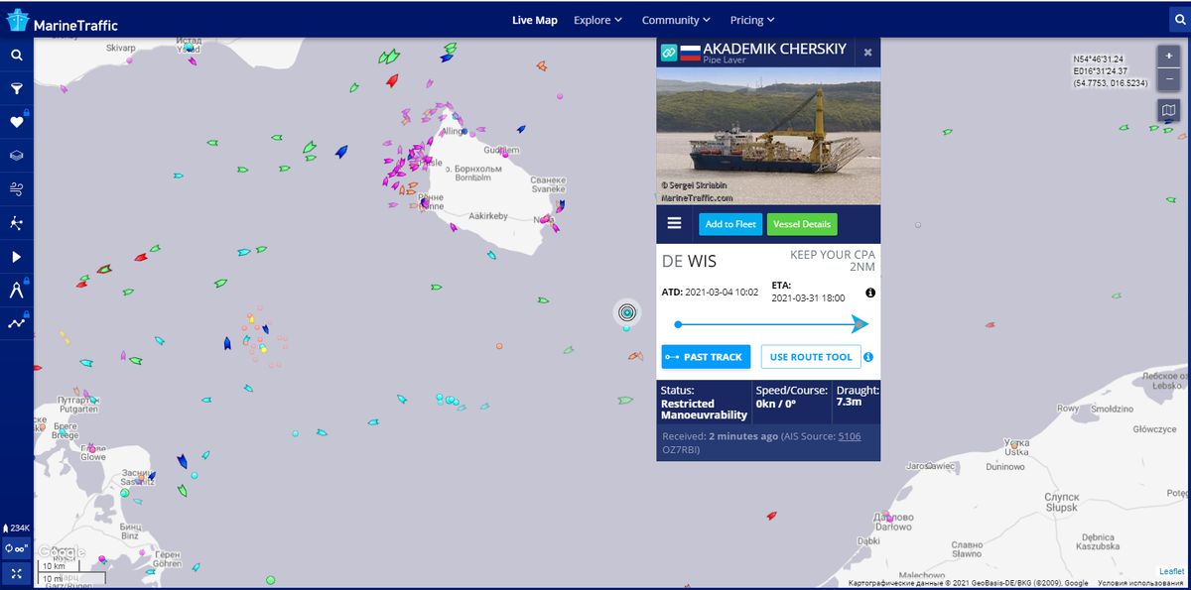Select the distance measuring compass tool

pos(17,290)
